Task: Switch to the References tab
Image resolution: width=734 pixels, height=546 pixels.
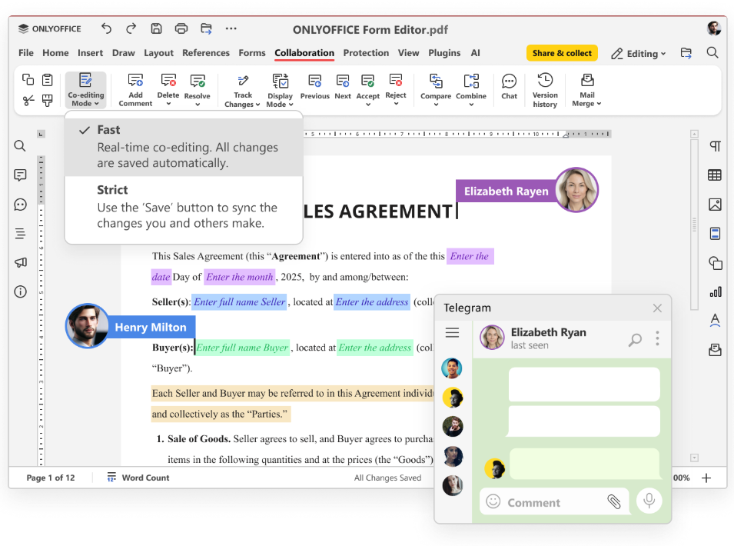Action: tap(206, 53)
